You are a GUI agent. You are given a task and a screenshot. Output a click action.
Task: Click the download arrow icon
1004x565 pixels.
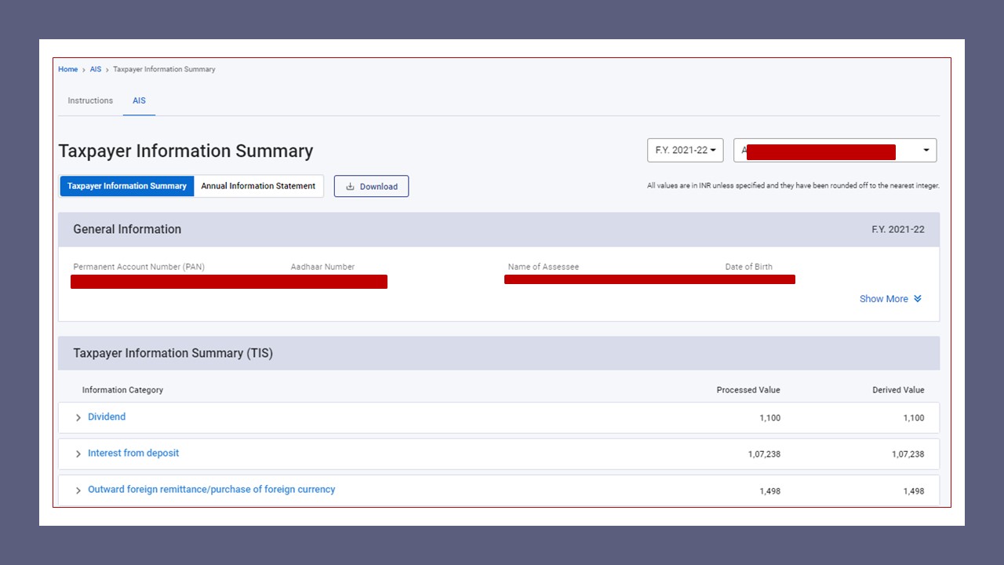point(351,187)
